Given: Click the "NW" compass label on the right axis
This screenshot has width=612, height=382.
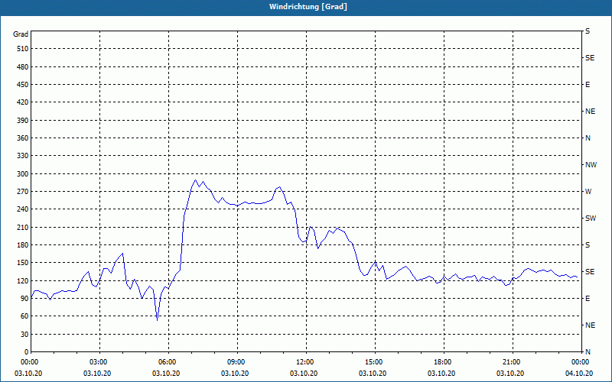Looking at the screenshot, I should 591,165.
